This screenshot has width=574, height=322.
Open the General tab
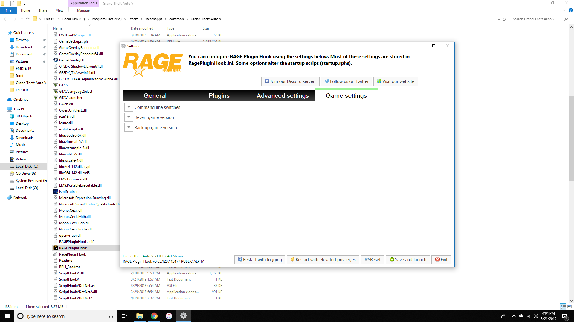click(155, 96)
